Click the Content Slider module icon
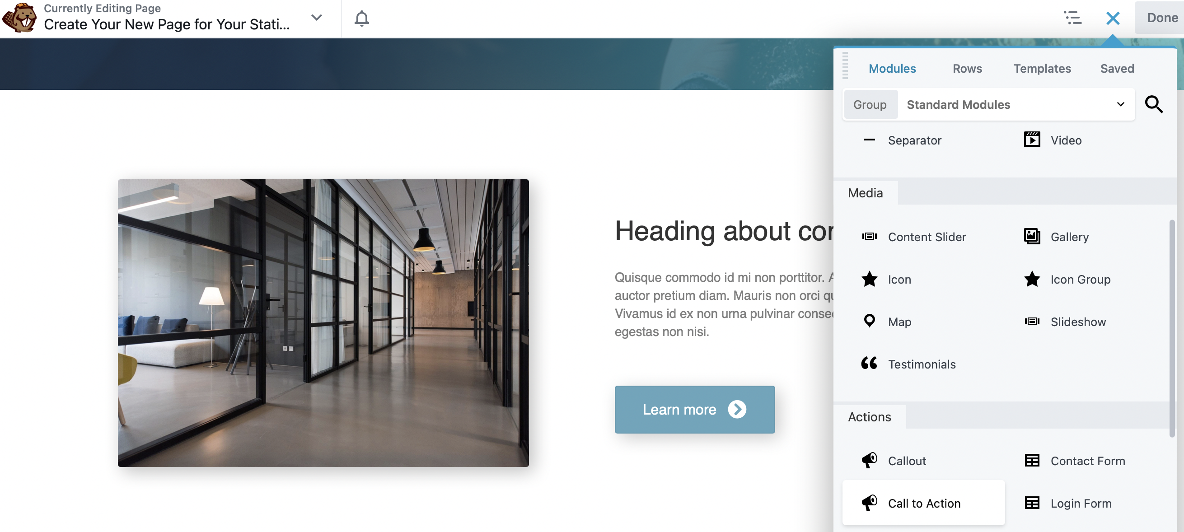This screenshot has height=532, width=1184. click(x=869, y=236)
